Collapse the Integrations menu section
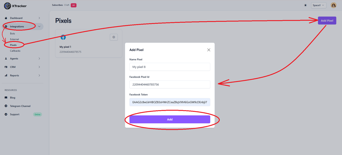The image size is (342, 155). tap(39, 27)
